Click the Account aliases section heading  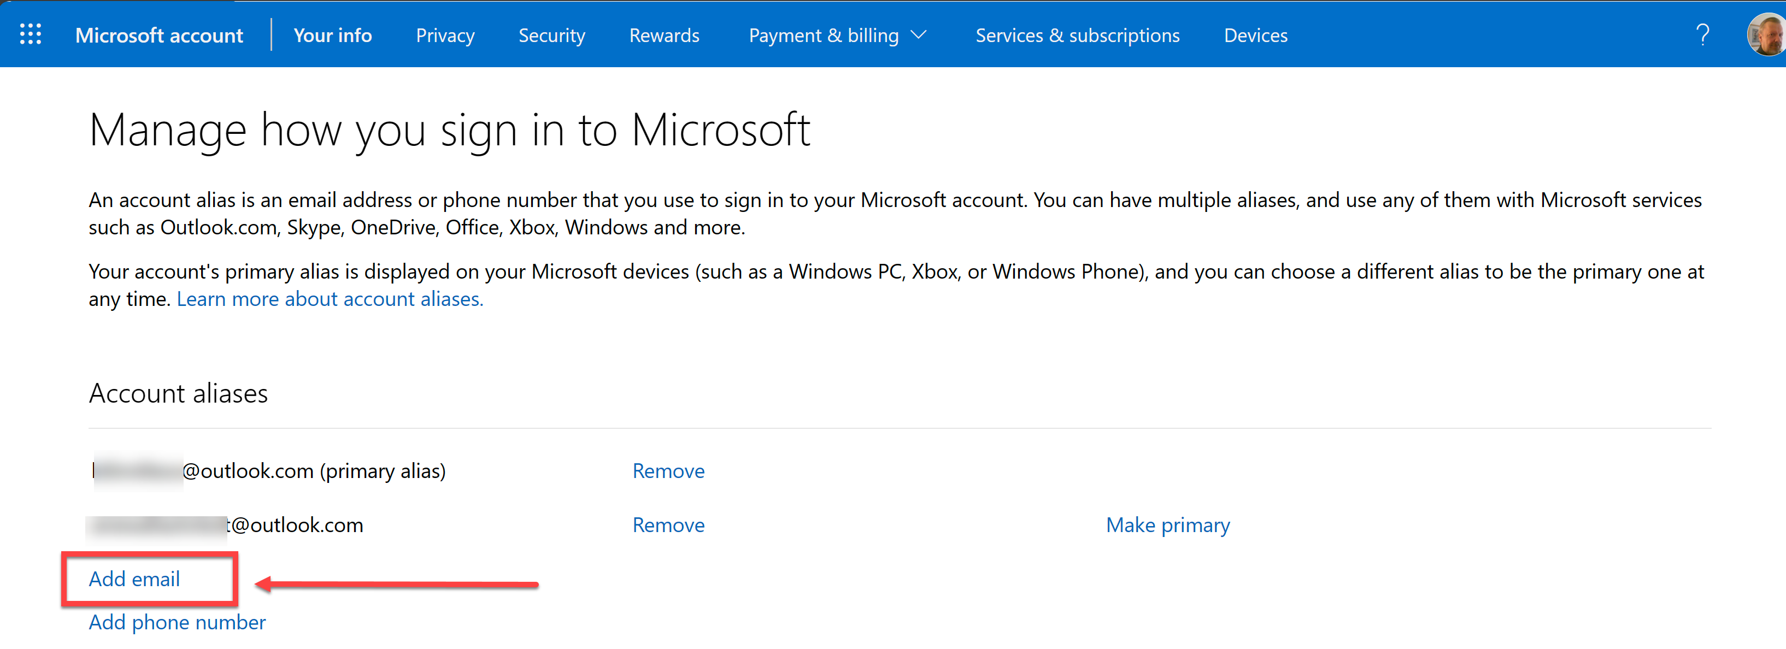pos(178,392)
